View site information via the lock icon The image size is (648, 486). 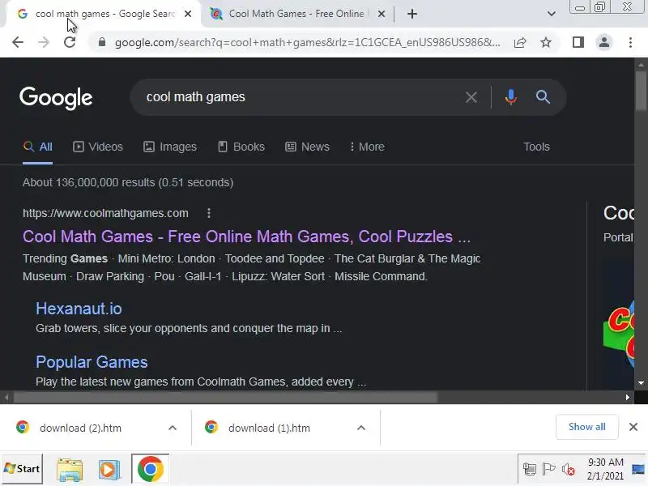tap(102, 42)
